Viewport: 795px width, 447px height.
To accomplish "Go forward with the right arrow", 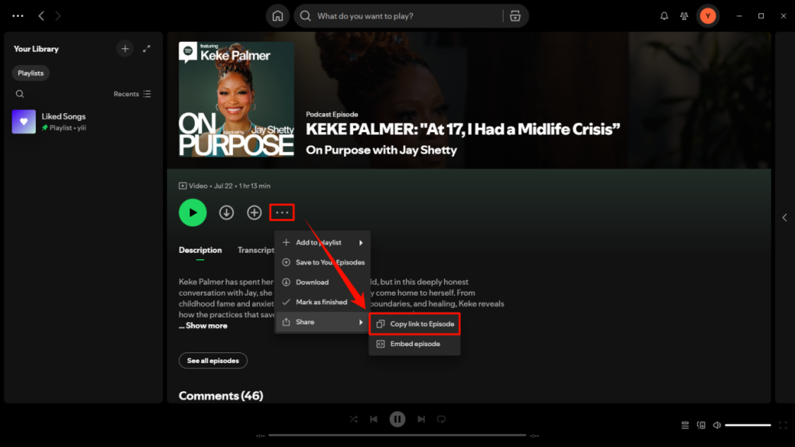I will (57, 16).
